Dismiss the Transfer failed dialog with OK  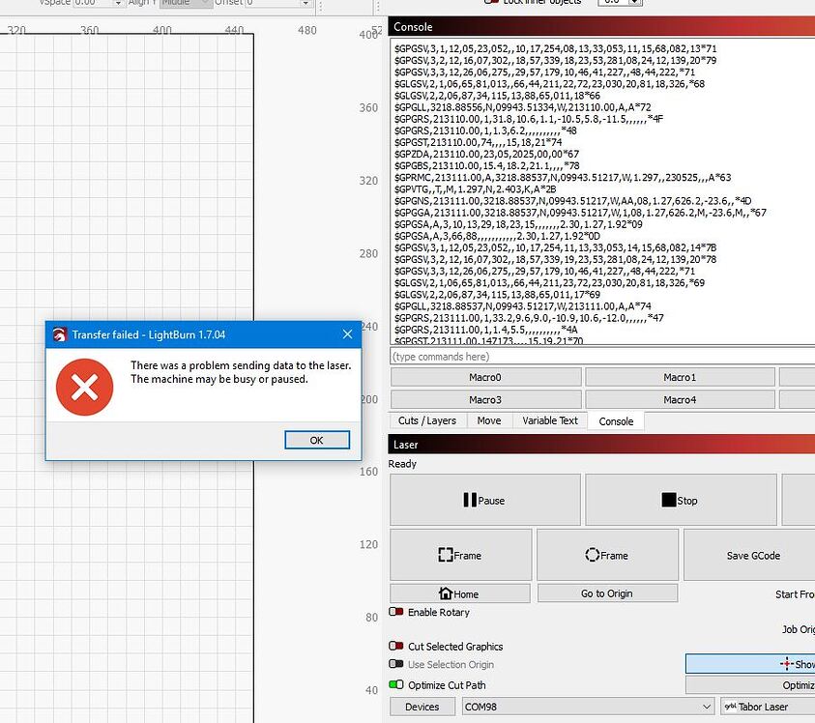316,439
